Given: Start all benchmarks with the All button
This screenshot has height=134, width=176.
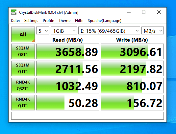Looking at the screenshot, I should pyautogui.click(x=23, y=34).
